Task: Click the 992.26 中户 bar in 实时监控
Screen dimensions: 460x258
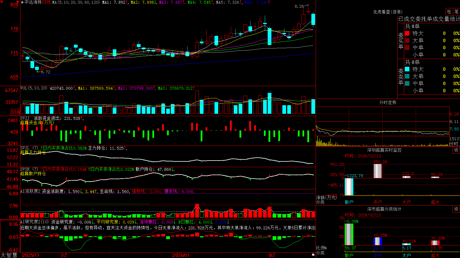Action: (x=377, y=171)
